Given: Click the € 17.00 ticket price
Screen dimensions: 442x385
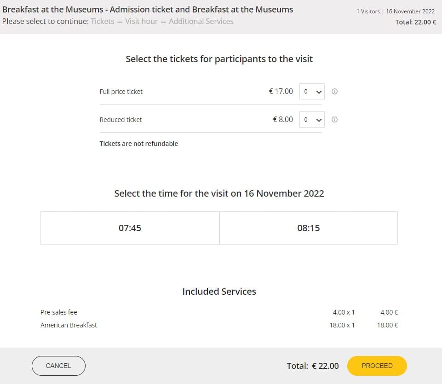Looking at the screenshot, I should click(281, 91).
